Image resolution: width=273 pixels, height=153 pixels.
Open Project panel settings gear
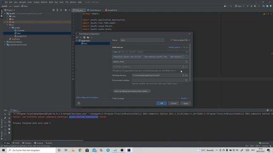[65, 10]
